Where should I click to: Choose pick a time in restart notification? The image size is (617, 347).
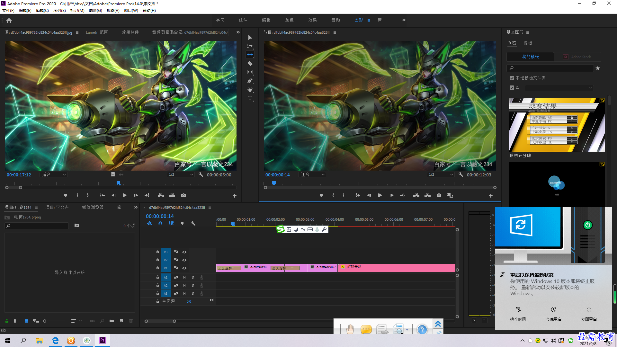518,314
